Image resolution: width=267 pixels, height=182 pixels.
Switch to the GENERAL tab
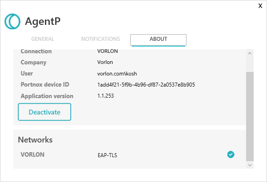click(x=43, y=39)
